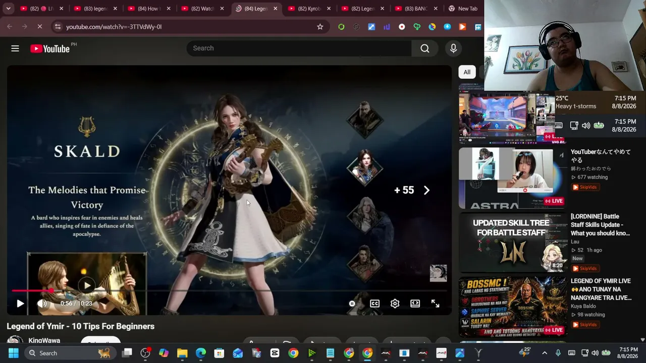Viewport: 646px width, 363px height.
Task: Click the taskbar microphone tray icon
Action: 558,353
